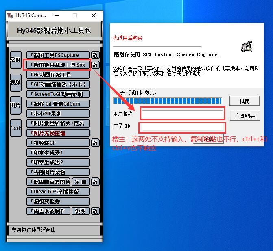Image resolution: width=273 pixels, height=251 pixels.
Task: Open 超级变脸秀 tool
Action: pos(58,201)
